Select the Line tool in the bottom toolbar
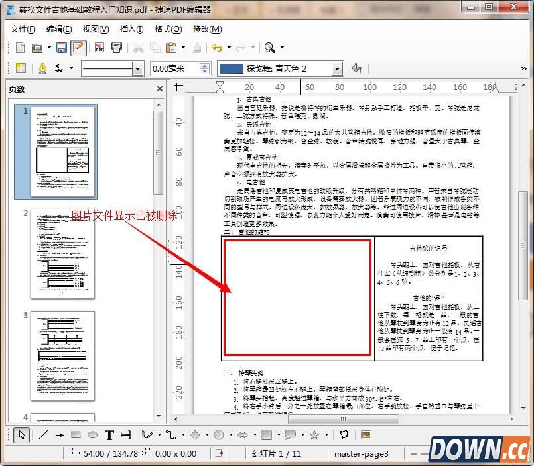Viewport: 534px width, 466px height. (44, 435)
